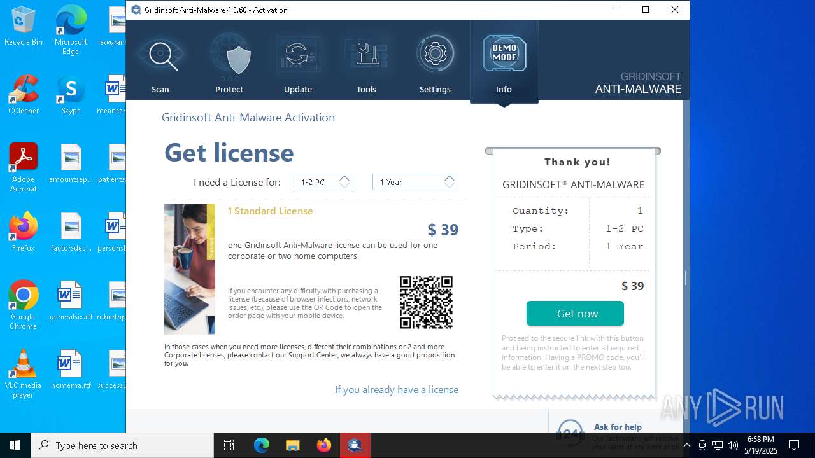Open the Tools section

point(366,62)
